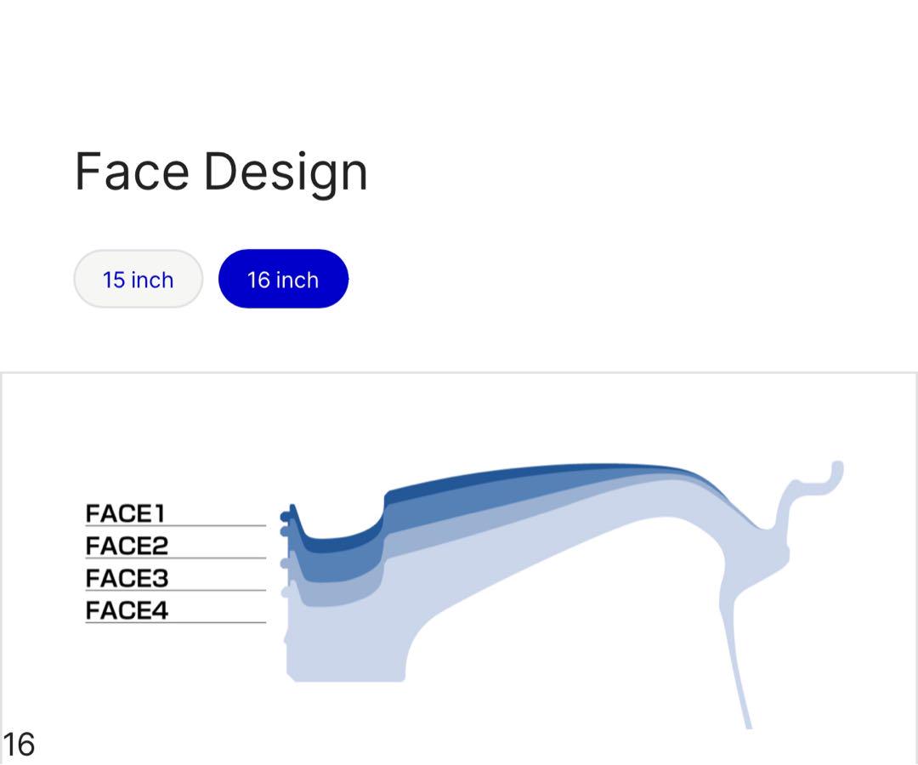Select the FACE3 label text

(x=127, y=578)
